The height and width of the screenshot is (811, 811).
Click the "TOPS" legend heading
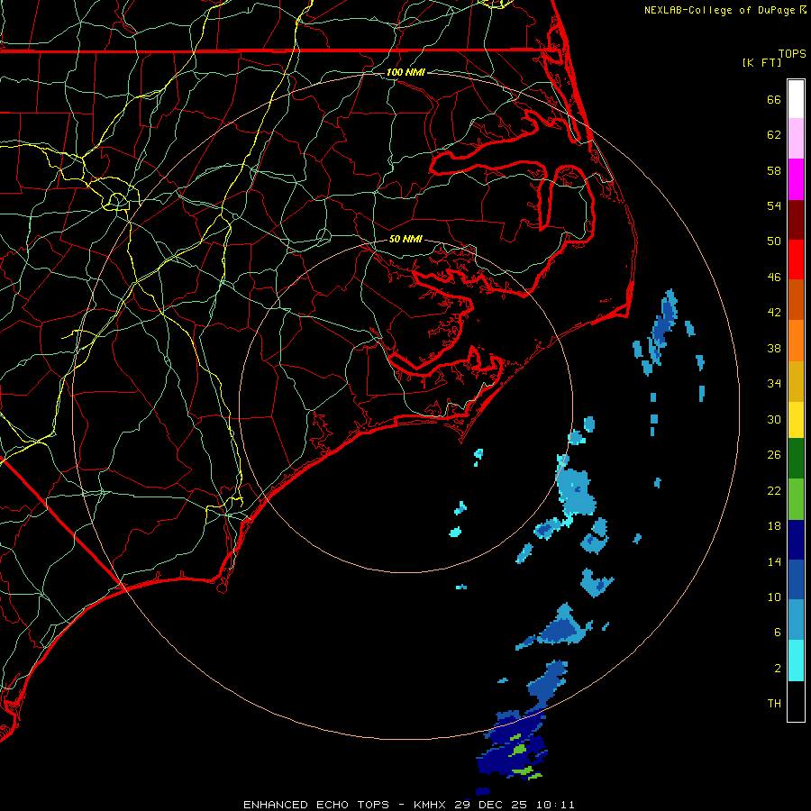click(792, 54)
